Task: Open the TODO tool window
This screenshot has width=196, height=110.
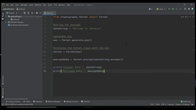Action: pyautogui.click(x=27, y=101)
